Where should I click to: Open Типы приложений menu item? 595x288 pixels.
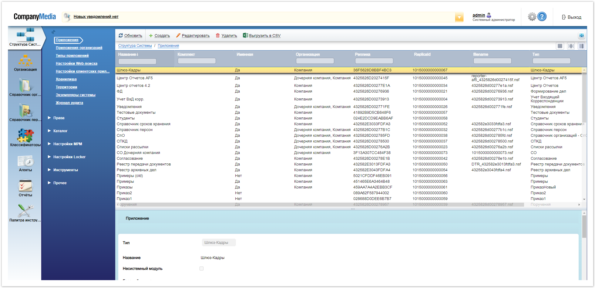click(x=72, y=56)
